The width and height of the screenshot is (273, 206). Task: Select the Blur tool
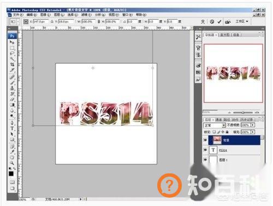[x=12, y=110]
